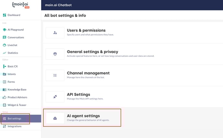223x138 pixels.
Task: Open API Settings heading
Action: 78,94
